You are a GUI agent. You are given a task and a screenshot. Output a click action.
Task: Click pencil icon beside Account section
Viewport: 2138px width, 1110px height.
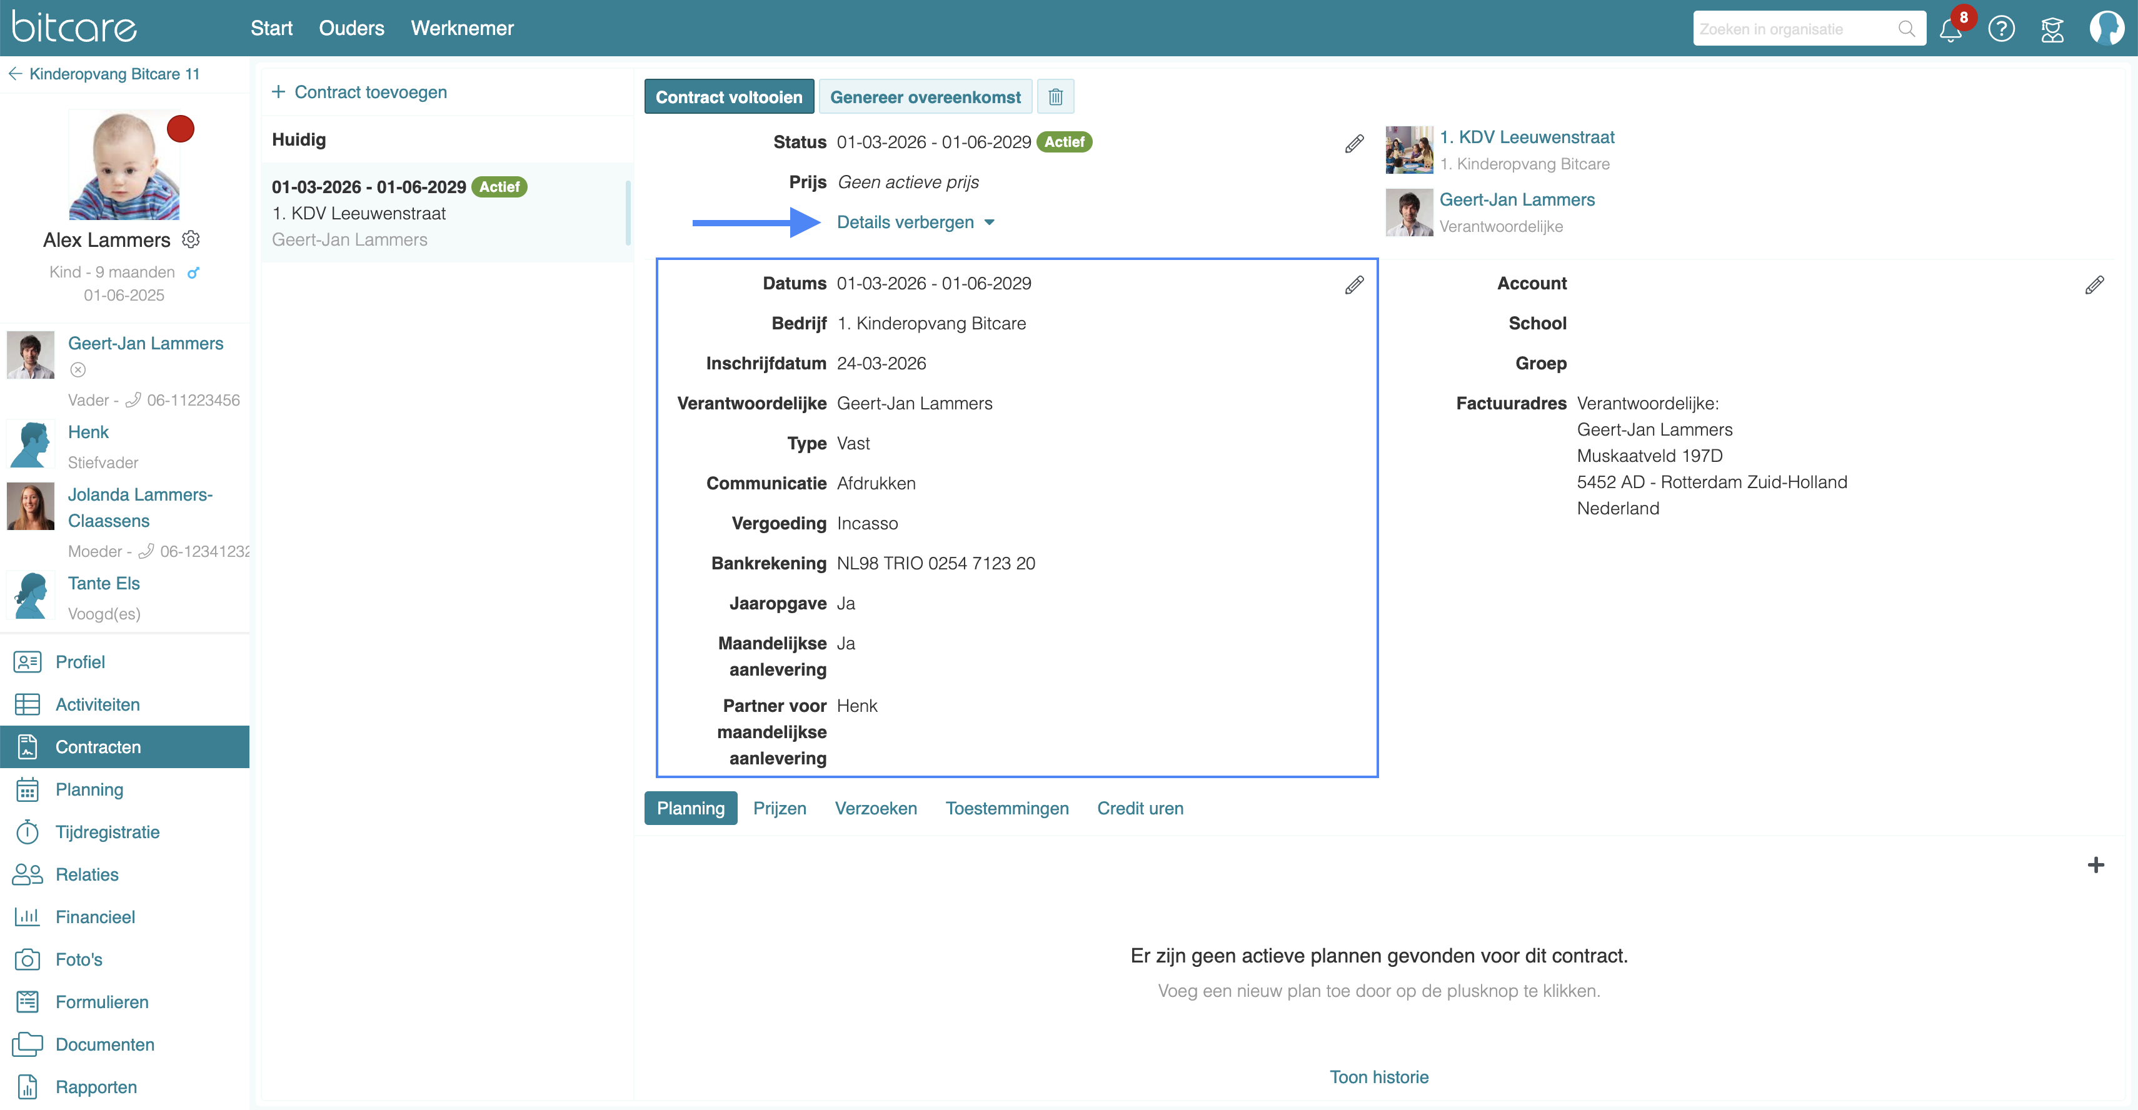[2094, 286]
